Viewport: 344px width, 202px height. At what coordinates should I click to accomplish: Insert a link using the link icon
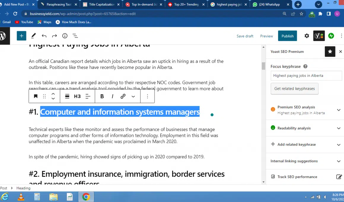click(123, 96)
